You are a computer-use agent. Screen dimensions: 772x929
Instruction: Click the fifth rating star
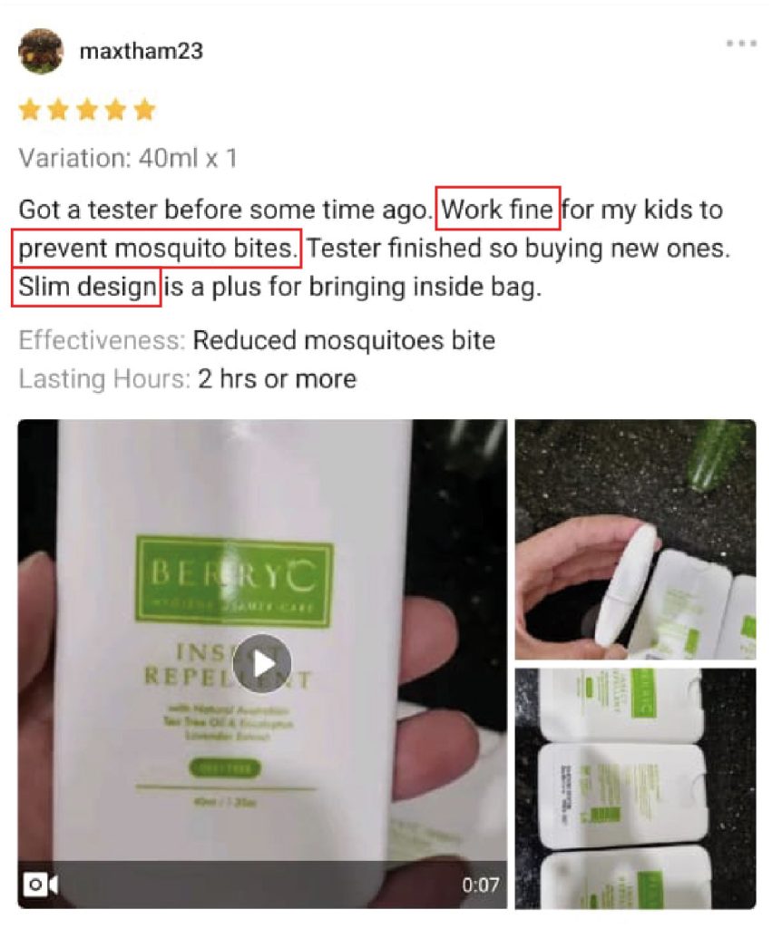tap(144, 110)
